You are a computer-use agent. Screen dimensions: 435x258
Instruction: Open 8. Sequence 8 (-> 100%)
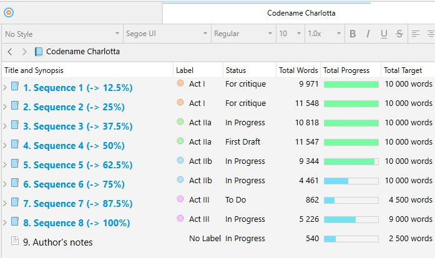tap(77, 223)
